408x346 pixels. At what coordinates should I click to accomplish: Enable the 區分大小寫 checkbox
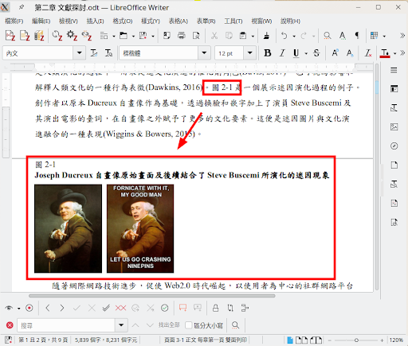pos(188,325)
